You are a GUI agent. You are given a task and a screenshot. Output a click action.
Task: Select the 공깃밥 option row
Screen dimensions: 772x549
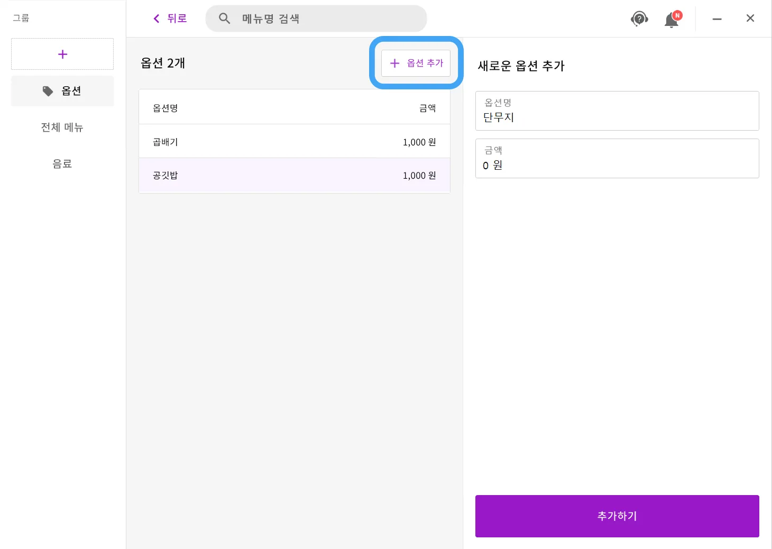[x=294, y=175]
